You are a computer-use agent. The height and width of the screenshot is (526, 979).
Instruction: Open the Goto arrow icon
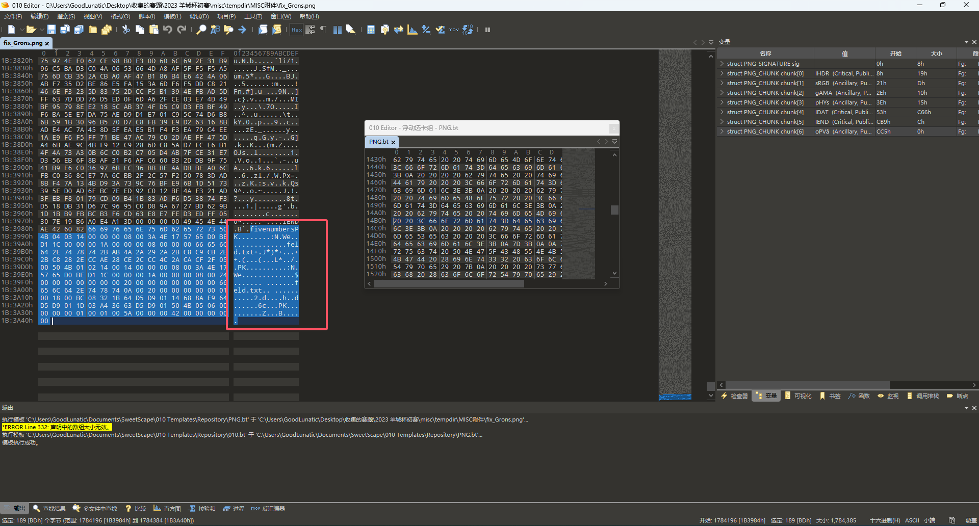(242, 30)
